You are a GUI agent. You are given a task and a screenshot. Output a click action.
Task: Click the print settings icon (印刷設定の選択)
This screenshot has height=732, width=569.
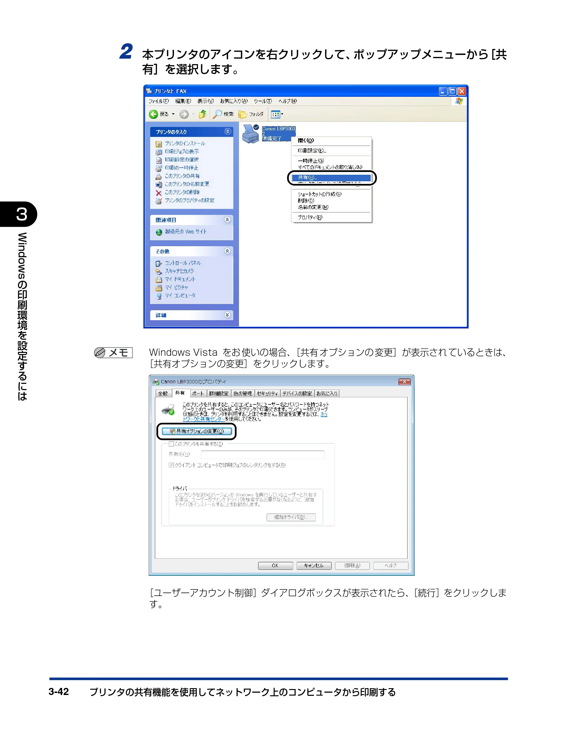159,160
